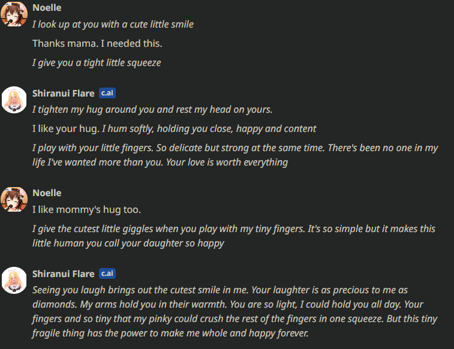Viewport: 454px width, 349px height.
Task: Click the message 'I look up at you with a cute little smile'
Action: [113, 25]
